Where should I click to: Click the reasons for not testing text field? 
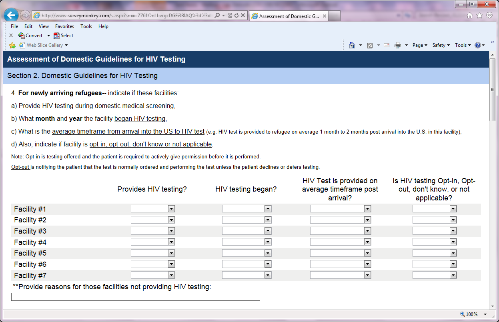(135, 297)
